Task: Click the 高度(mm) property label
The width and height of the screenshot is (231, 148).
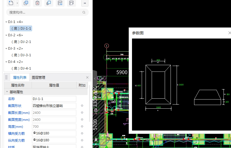Action: (x=15, y=127)
